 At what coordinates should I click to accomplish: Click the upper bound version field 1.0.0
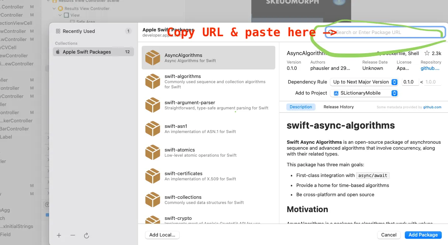coord(433,82)
